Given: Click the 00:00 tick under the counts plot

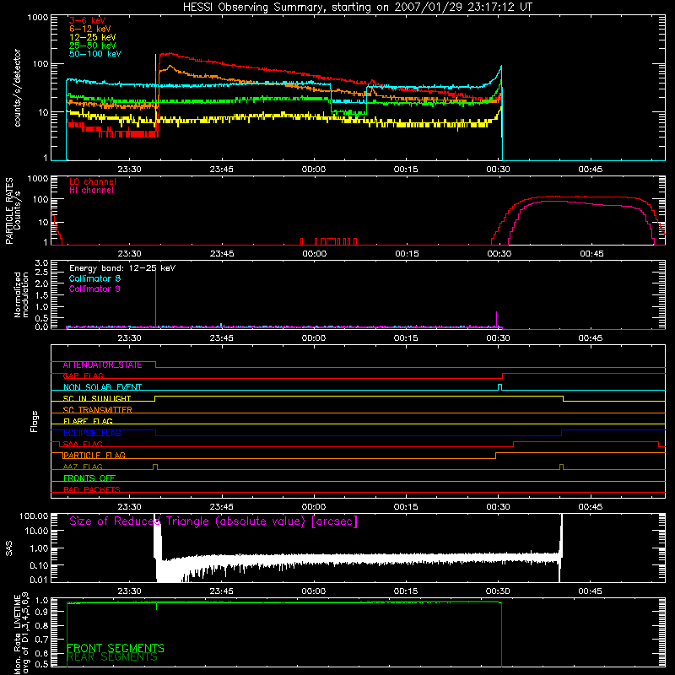Looking at the screenshot, I should (x=314, y=170).
